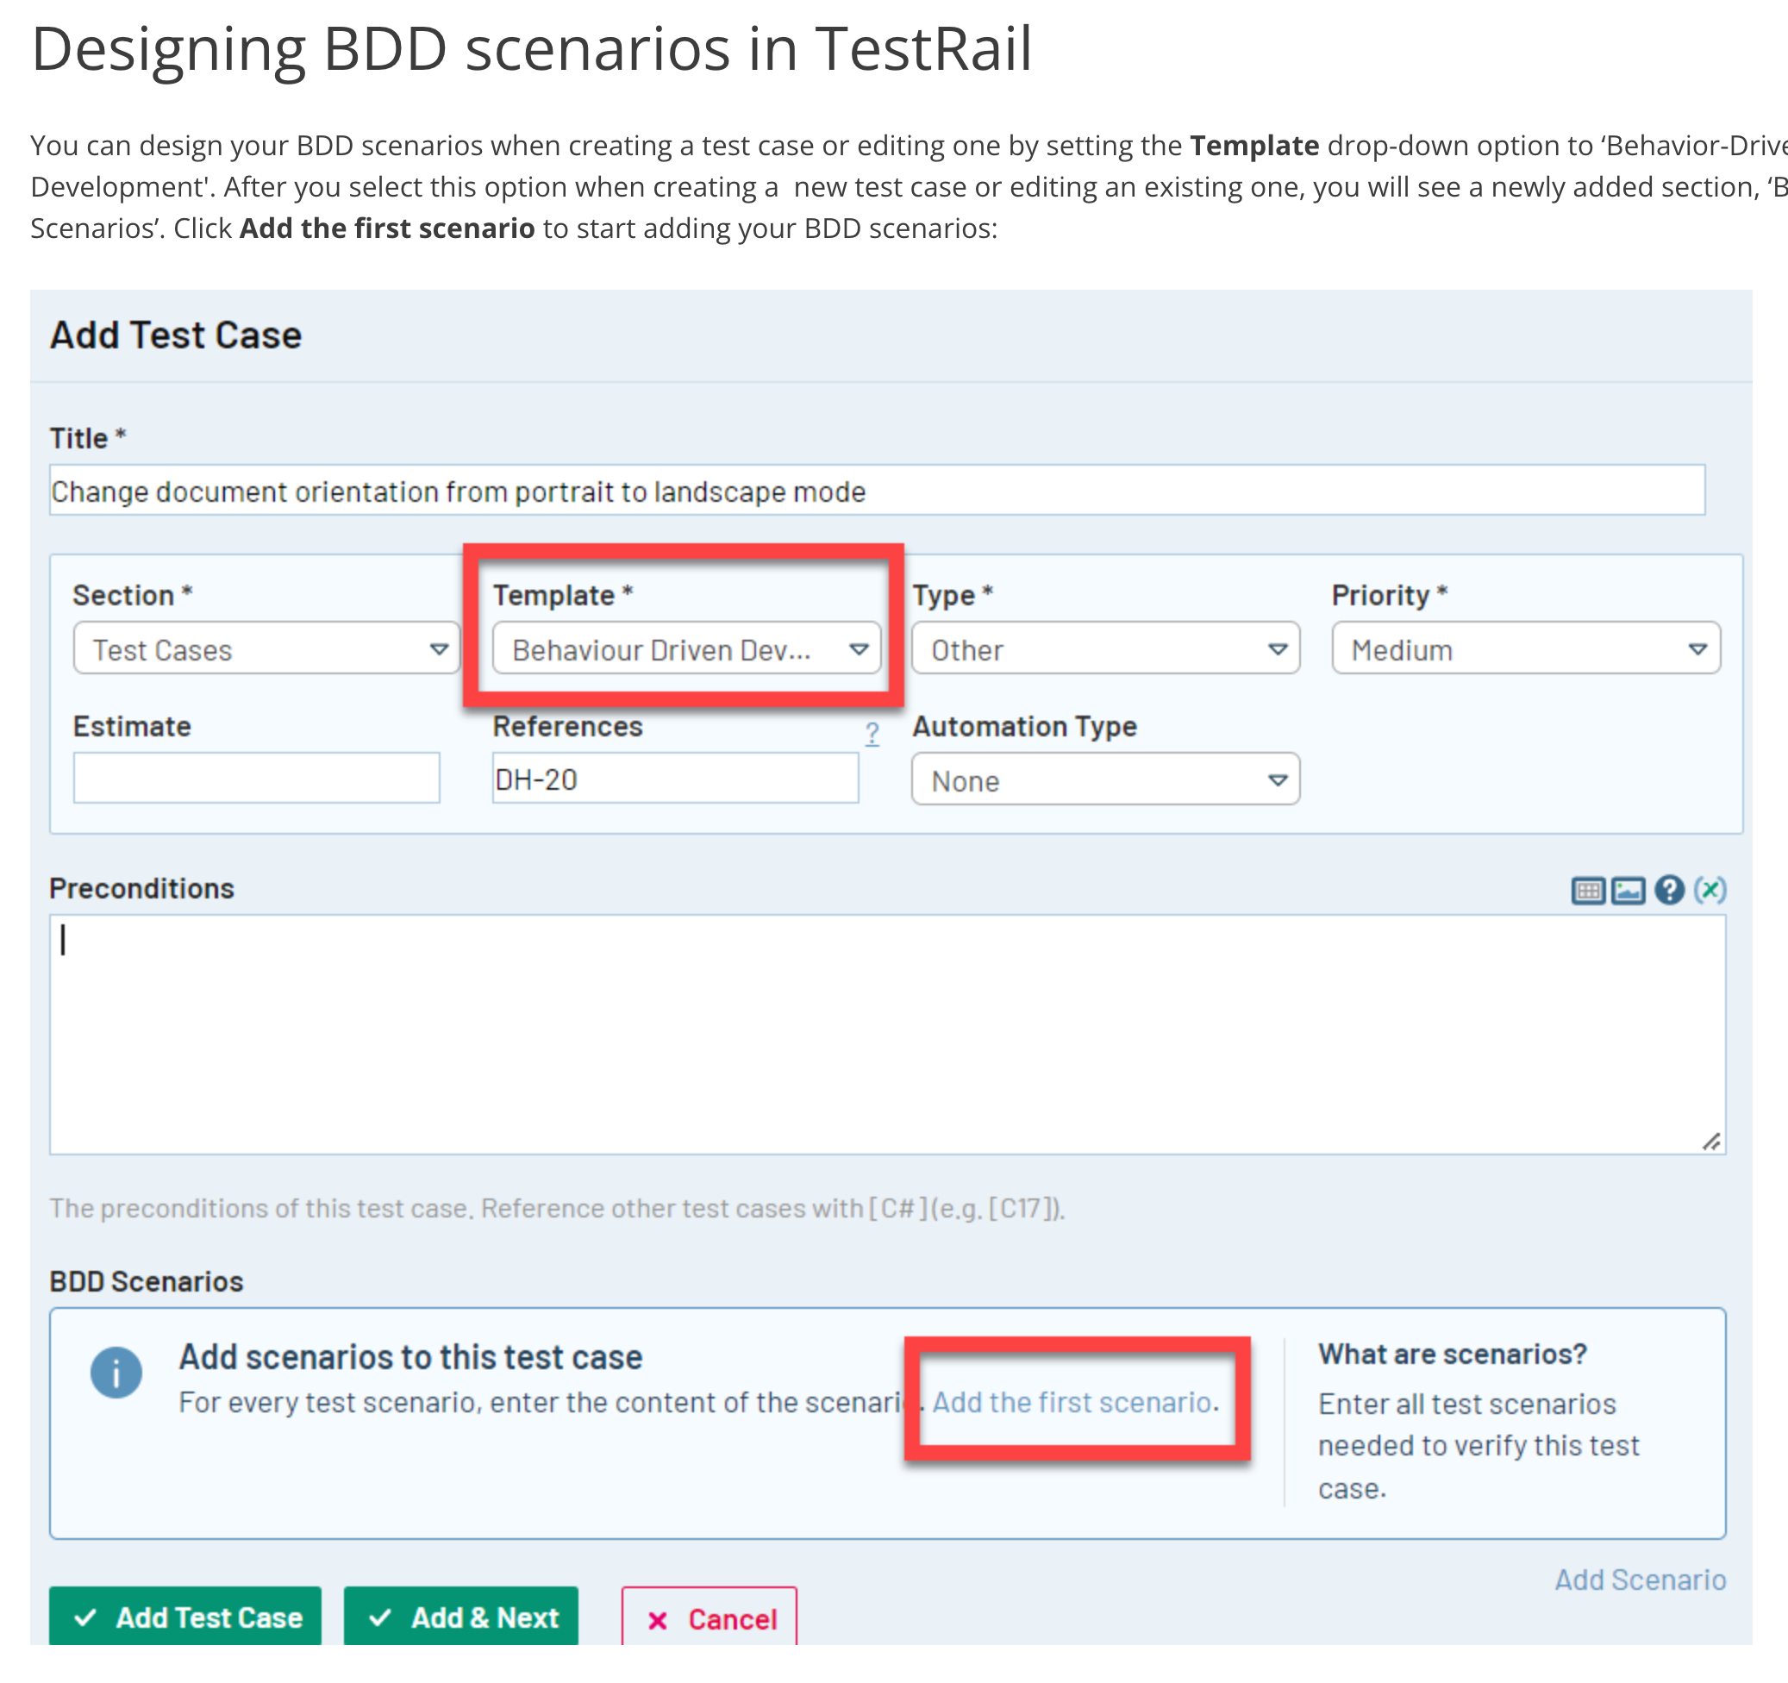Click inside the Preconditions text area
The height and width of the screenshot is (1683, 1788).
click(887, 1035)
